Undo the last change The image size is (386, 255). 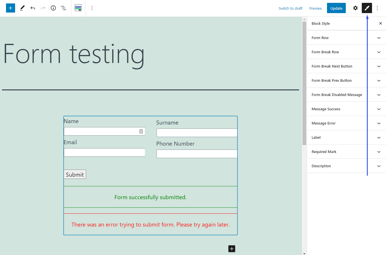[x=33, y=8]
